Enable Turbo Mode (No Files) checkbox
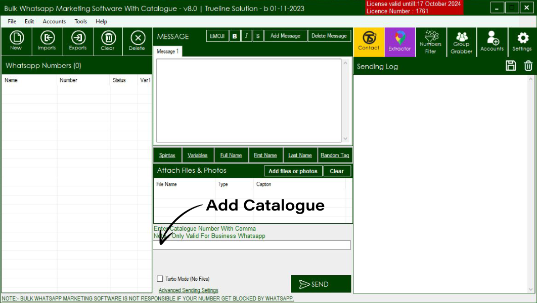The width and height of the screenshot is (537, 303). click(x=160, y=279)
